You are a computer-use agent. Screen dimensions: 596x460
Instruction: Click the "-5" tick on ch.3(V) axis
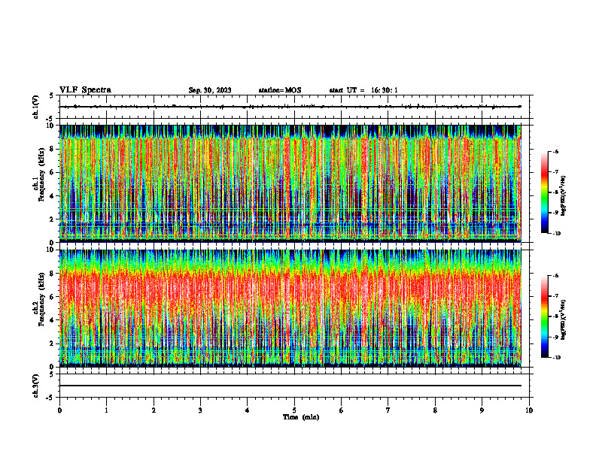click(x=50, y=398)
